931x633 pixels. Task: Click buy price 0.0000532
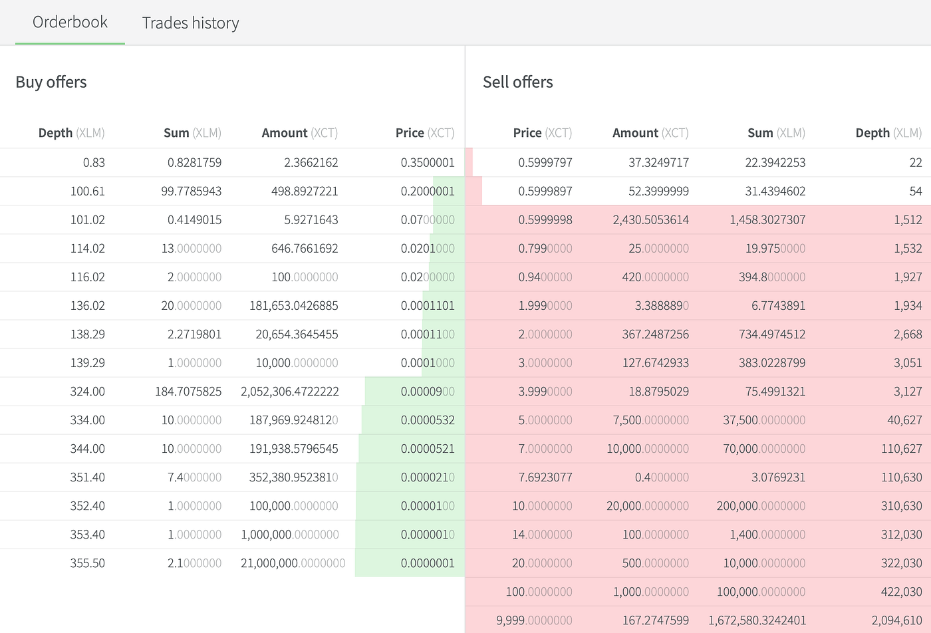coord(428,420)
